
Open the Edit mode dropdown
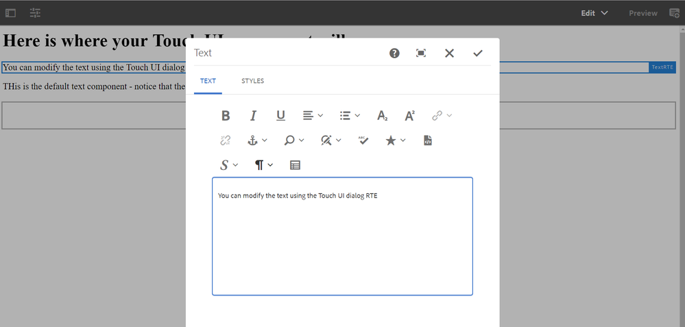[x=594, y=13]
